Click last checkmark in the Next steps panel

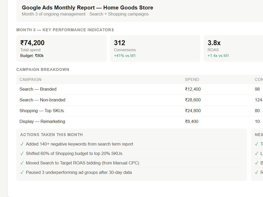pyautogui.click(x=256, y=172)
